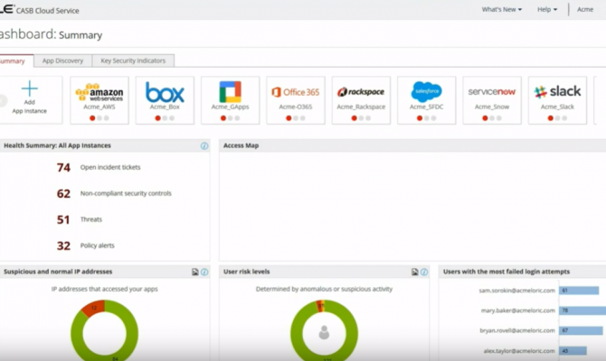The width and height of the screenshot is (606, 361).
Task: Select alex.taylor@acmeloric.com user label
Action: point(519,351)
